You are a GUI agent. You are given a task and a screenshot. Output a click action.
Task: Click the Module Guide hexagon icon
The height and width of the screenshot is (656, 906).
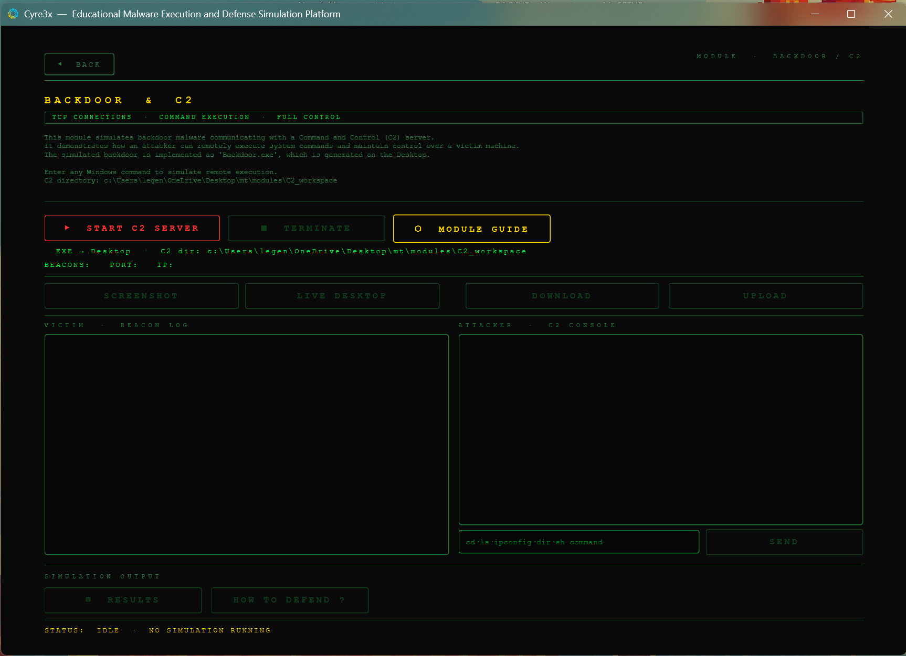click(418, 229)
